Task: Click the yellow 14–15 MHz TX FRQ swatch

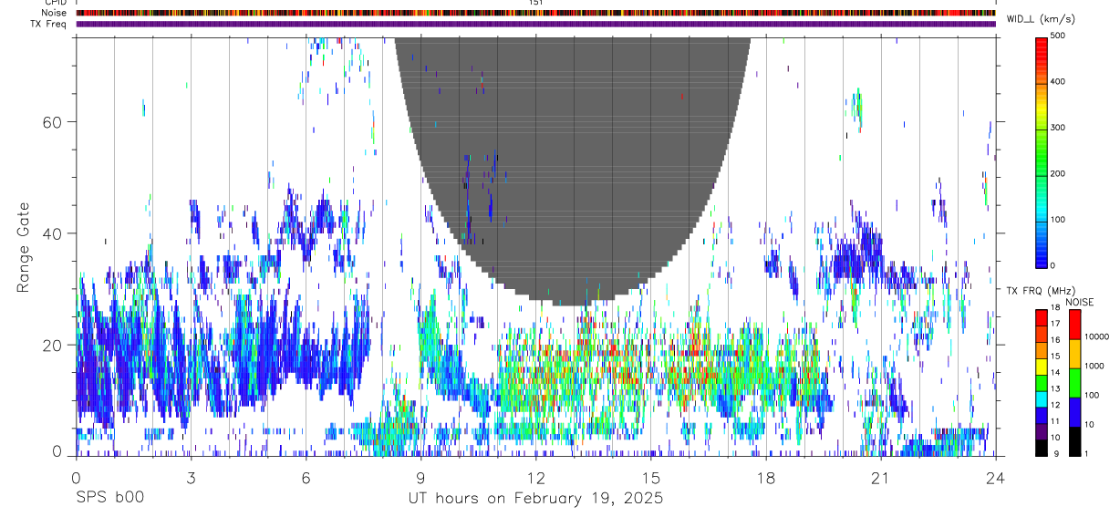Action: click(1040, 367)
